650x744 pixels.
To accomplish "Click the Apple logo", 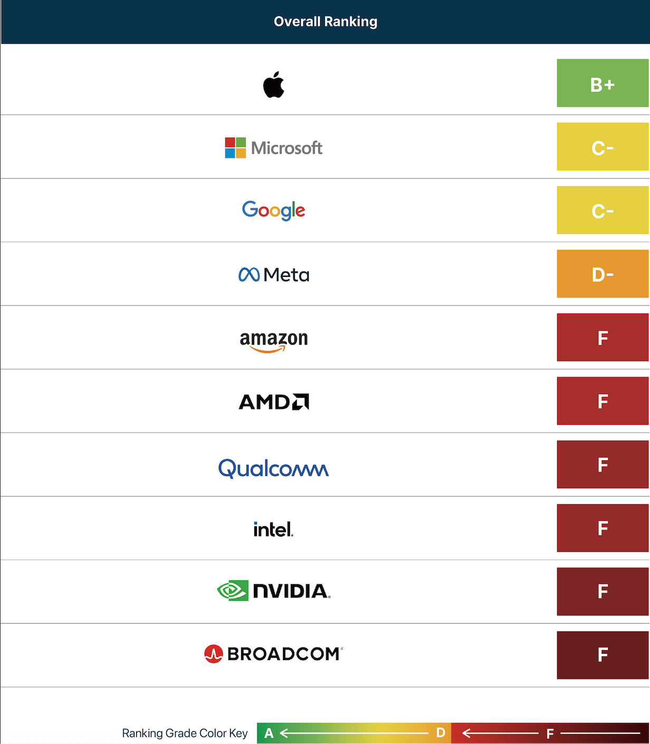I will [273, 85].
